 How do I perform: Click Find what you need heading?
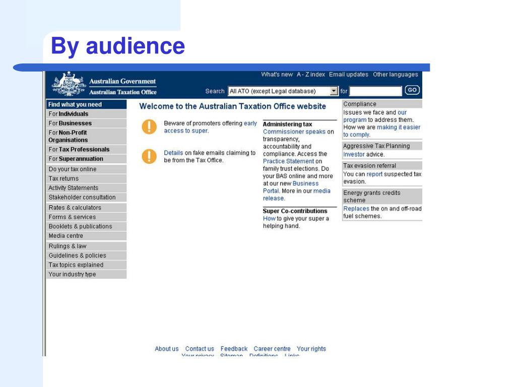86,104
